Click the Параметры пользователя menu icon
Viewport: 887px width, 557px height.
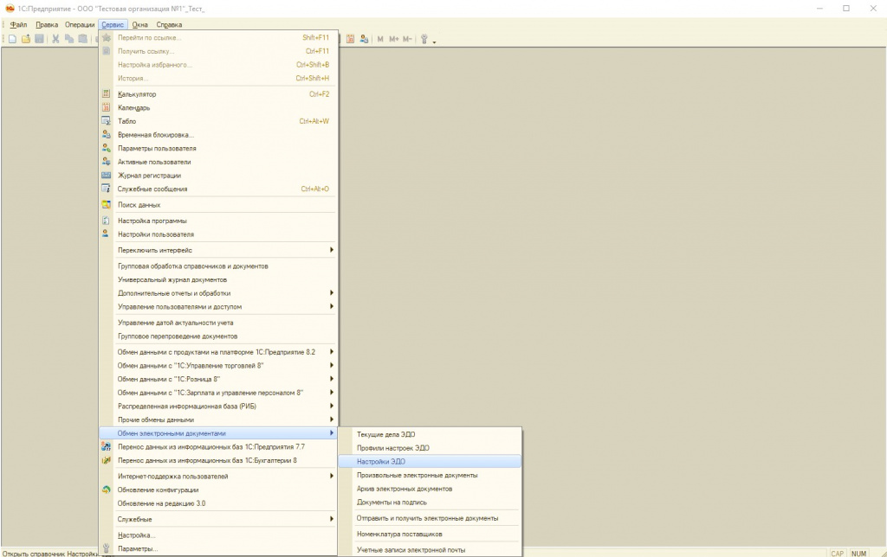click(106, 148)
